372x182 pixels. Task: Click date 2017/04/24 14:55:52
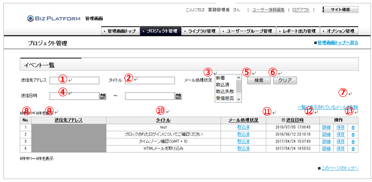[x=293, y=149]
